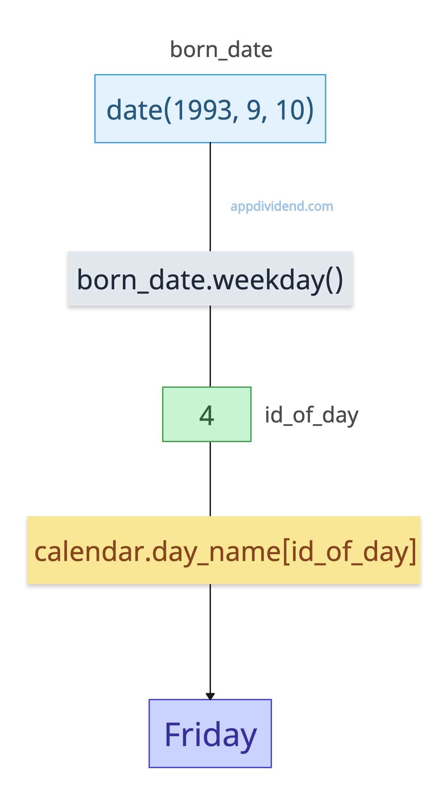Click connector line below the yellow calendar box
The width and height of the screenshot is (448, 795).
click(x=210, y=638)
